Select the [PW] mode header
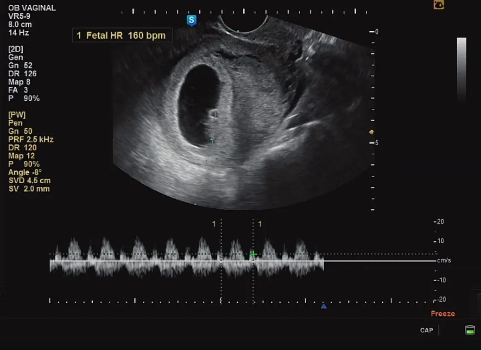Viewport: 481px width, 350px height. (x=17, y=115)
